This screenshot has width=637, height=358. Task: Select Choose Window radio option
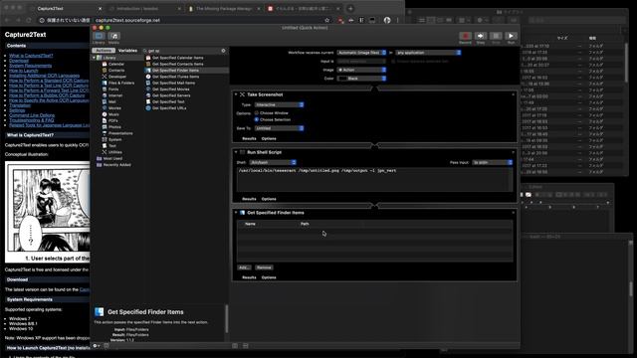pyautogui.click(x=257, y=113)
